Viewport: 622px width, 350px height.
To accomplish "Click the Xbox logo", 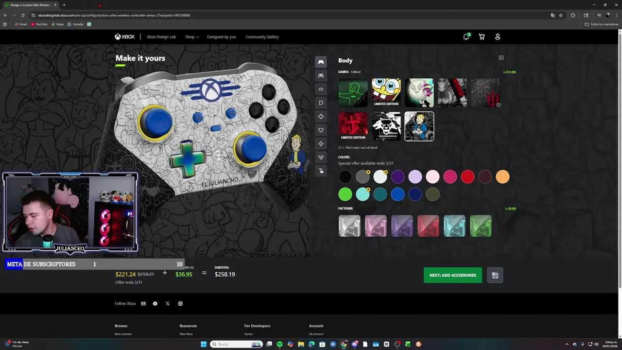I will tap(125, 36).
